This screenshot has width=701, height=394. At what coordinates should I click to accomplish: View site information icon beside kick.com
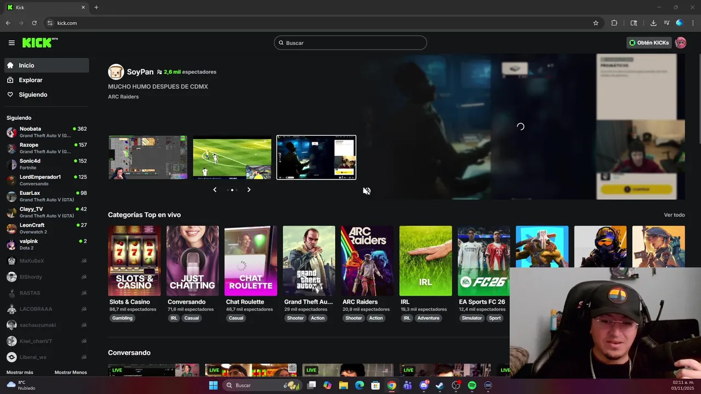pos(50,23)
